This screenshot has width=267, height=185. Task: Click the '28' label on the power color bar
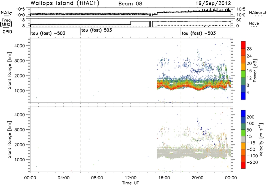pyautogui.click(x=249, y=49)
